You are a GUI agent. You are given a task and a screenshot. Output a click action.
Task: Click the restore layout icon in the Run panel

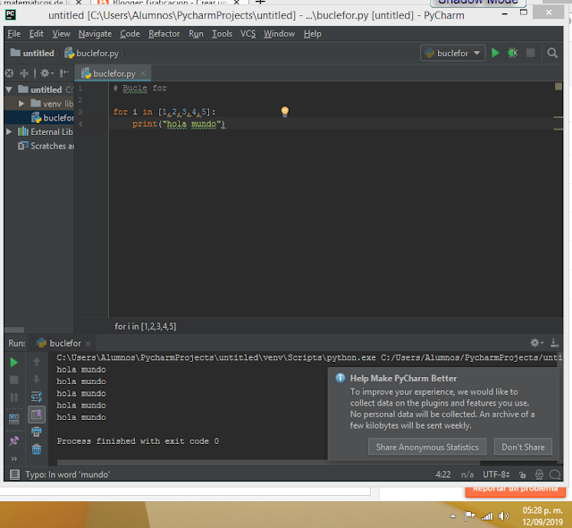14,419
